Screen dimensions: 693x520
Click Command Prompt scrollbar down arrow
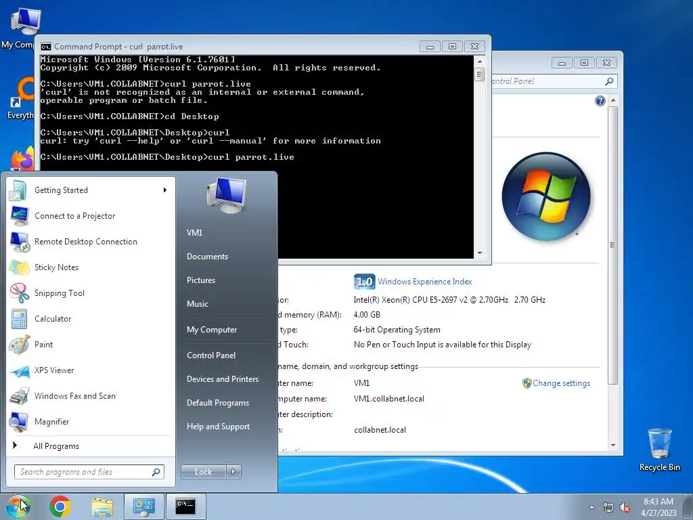[480, 253]
